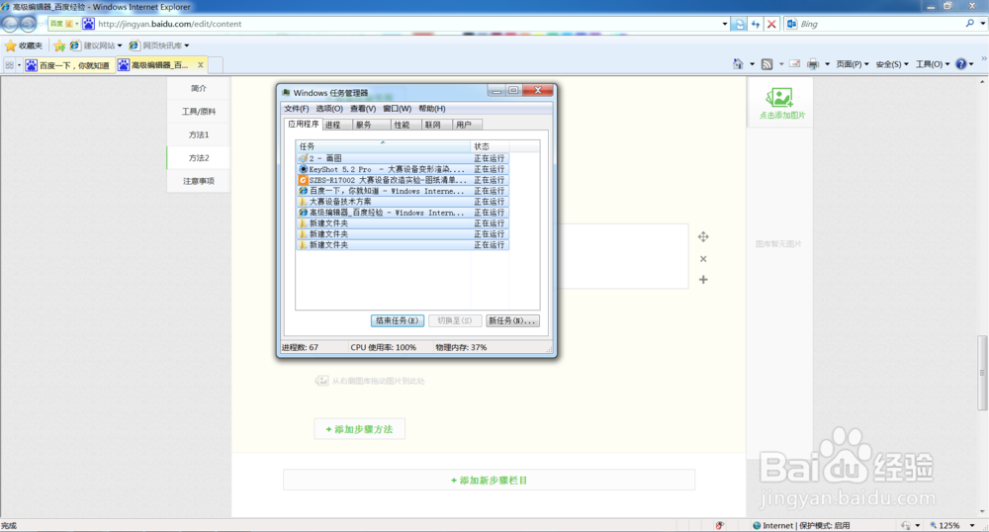The height and width of the screenshot is (532, 989).
Task: Jump to 方法1 section in sidebar
Action: tap(199, 134)
